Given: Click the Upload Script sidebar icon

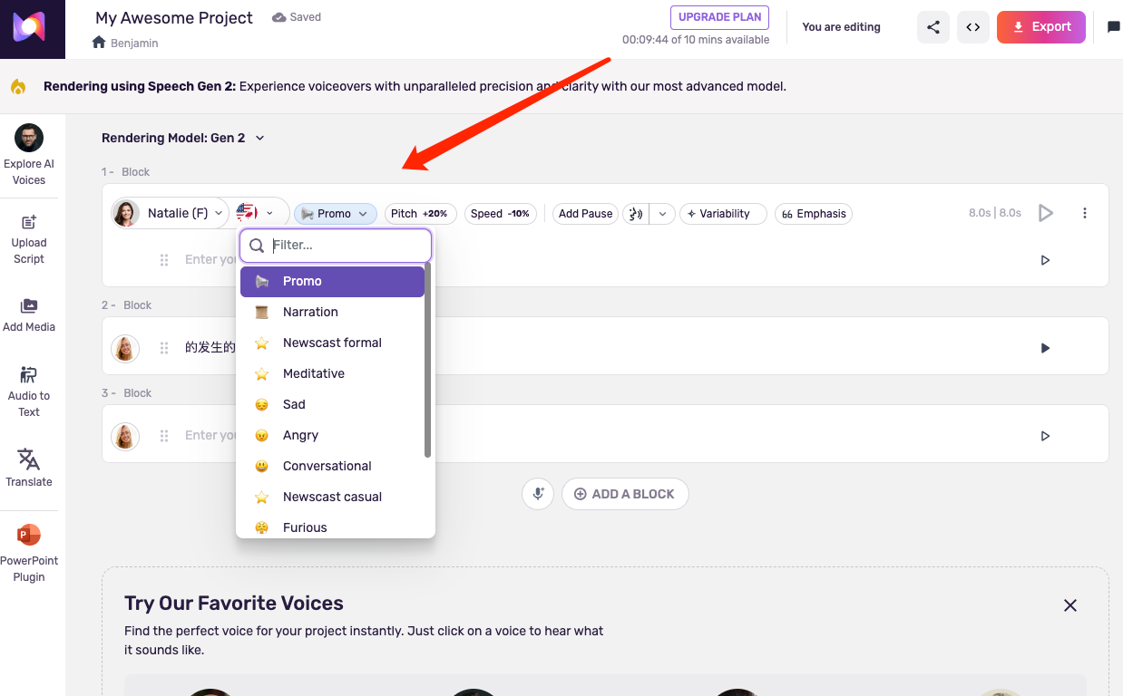Looking at the screenshot, I should (29, 239).
